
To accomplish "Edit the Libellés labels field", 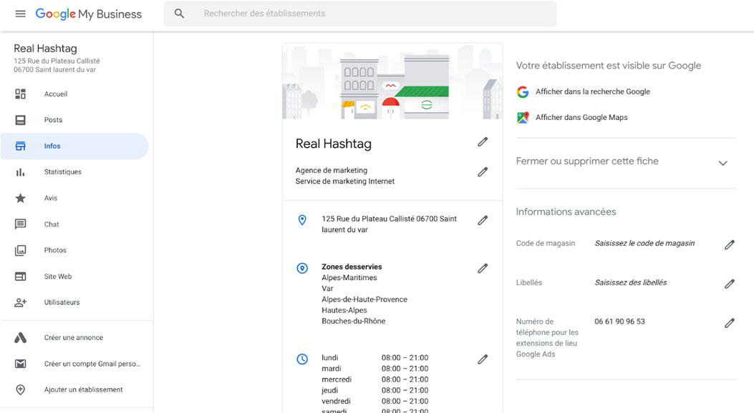I will point(730,284).
